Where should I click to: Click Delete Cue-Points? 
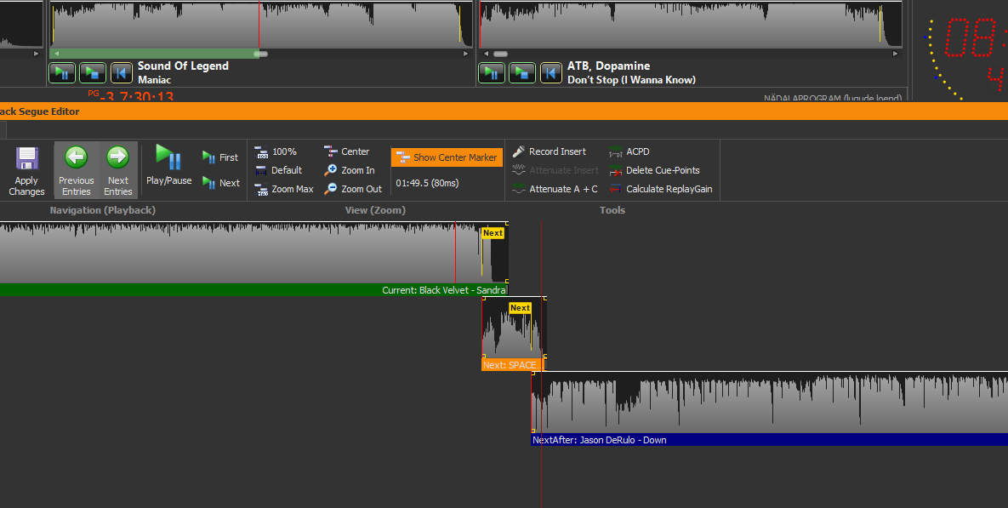click(x=655, y=170)
